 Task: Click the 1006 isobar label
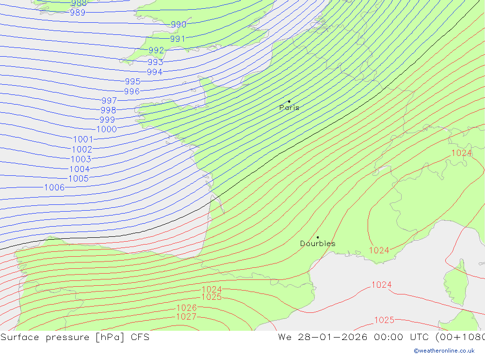pyautogui.click(x=54, y=187)
